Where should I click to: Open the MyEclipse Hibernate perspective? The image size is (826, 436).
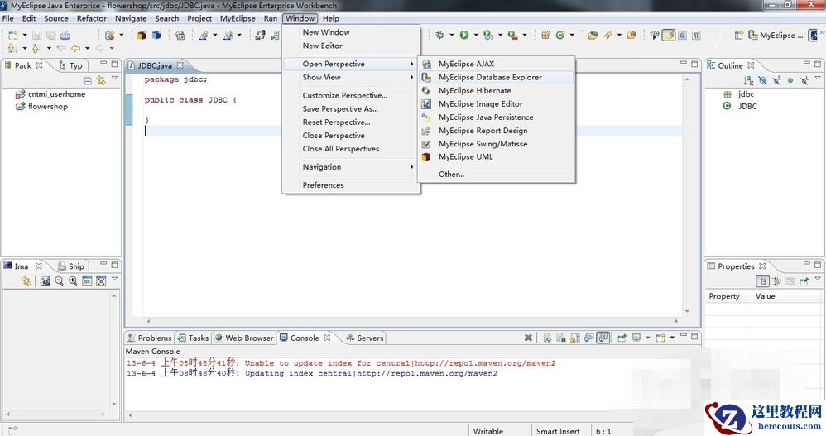[474, 91]
